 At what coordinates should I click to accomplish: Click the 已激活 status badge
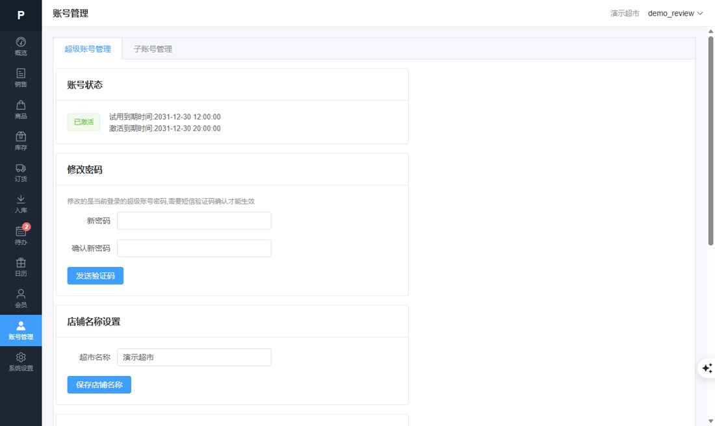pyautogui.click(x=84, y=122)
